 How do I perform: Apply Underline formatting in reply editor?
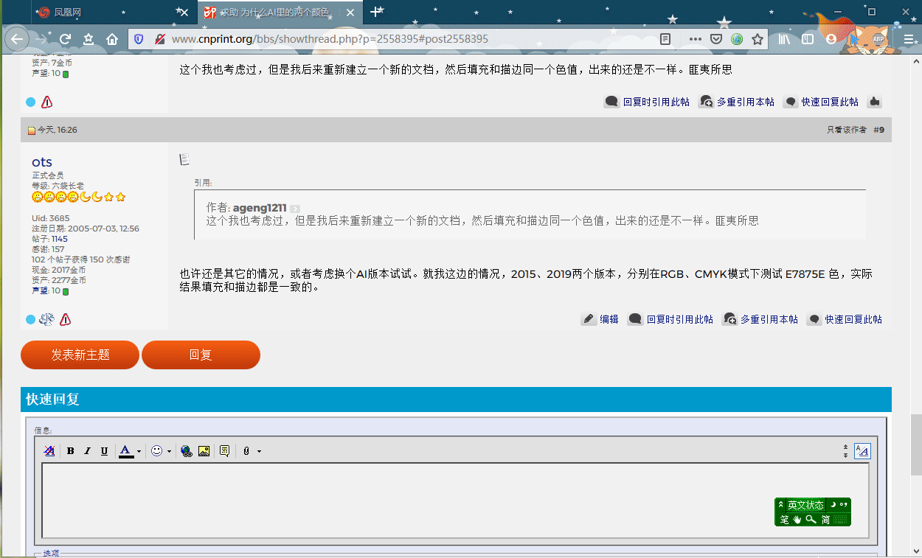104,451
